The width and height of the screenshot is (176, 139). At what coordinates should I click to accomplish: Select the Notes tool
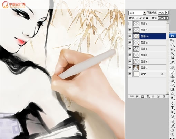pos(172,122)
